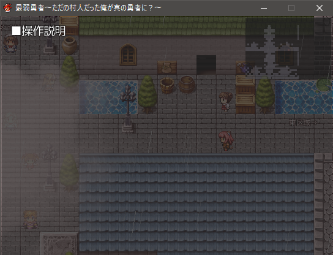Click the 東区域→ direction label
This screenshot has height=255, width=333.
pos(303,123)
